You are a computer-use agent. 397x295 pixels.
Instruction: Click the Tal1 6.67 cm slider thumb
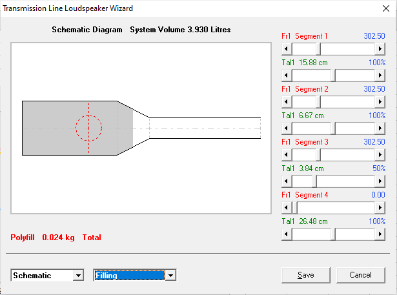[333, 128]
